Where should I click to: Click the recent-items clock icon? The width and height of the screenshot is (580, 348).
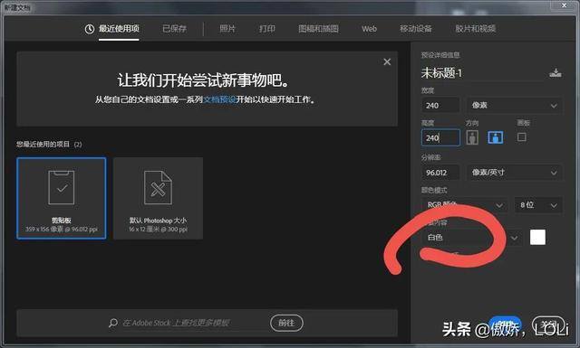pyautogui.click(x=90, y=29)
